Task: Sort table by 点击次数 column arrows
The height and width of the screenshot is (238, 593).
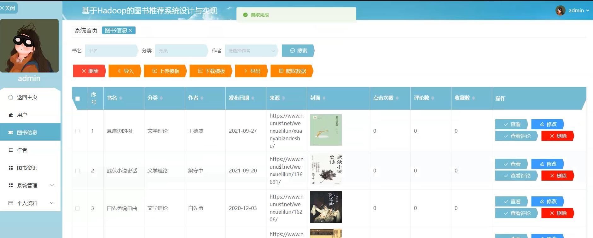Action: (x=397, y=98)
